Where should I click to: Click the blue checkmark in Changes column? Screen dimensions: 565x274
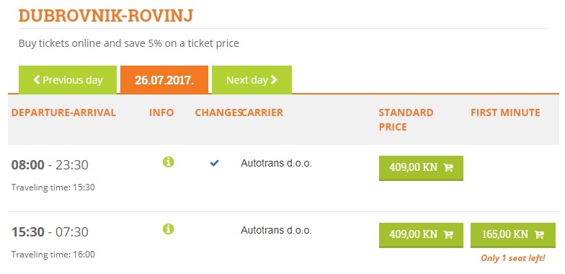click(215, 163)
